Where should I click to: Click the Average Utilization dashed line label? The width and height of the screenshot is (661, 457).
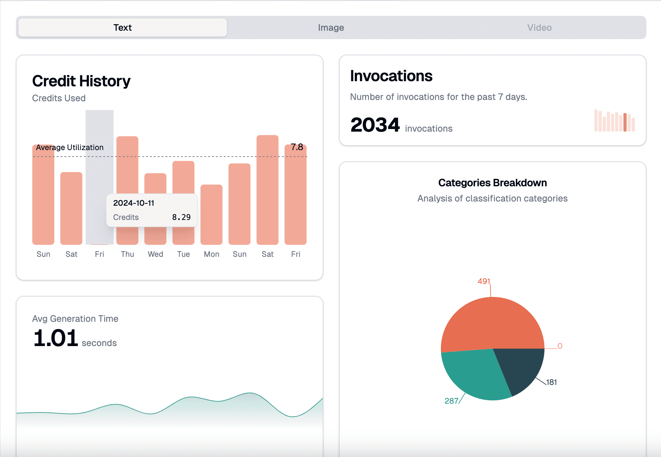(69, 147)
